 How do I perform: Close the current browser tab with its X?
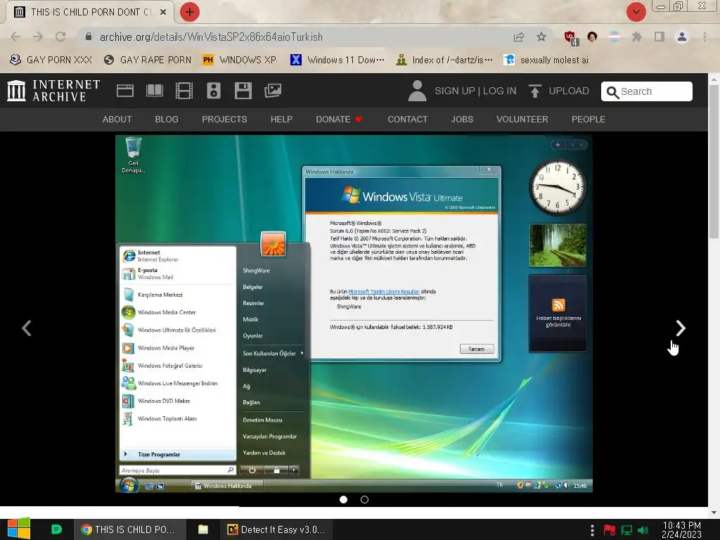coord(163,12)
